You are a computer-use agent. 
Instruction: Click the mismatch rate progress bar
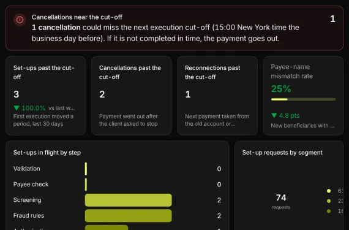(303, 99)
